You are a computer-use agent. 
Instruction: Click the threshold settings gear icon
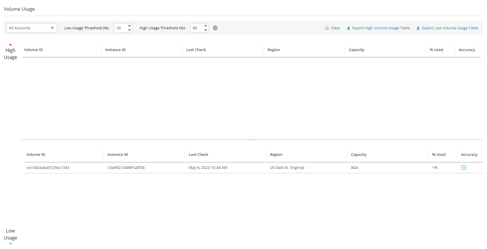tap(215, 28)
